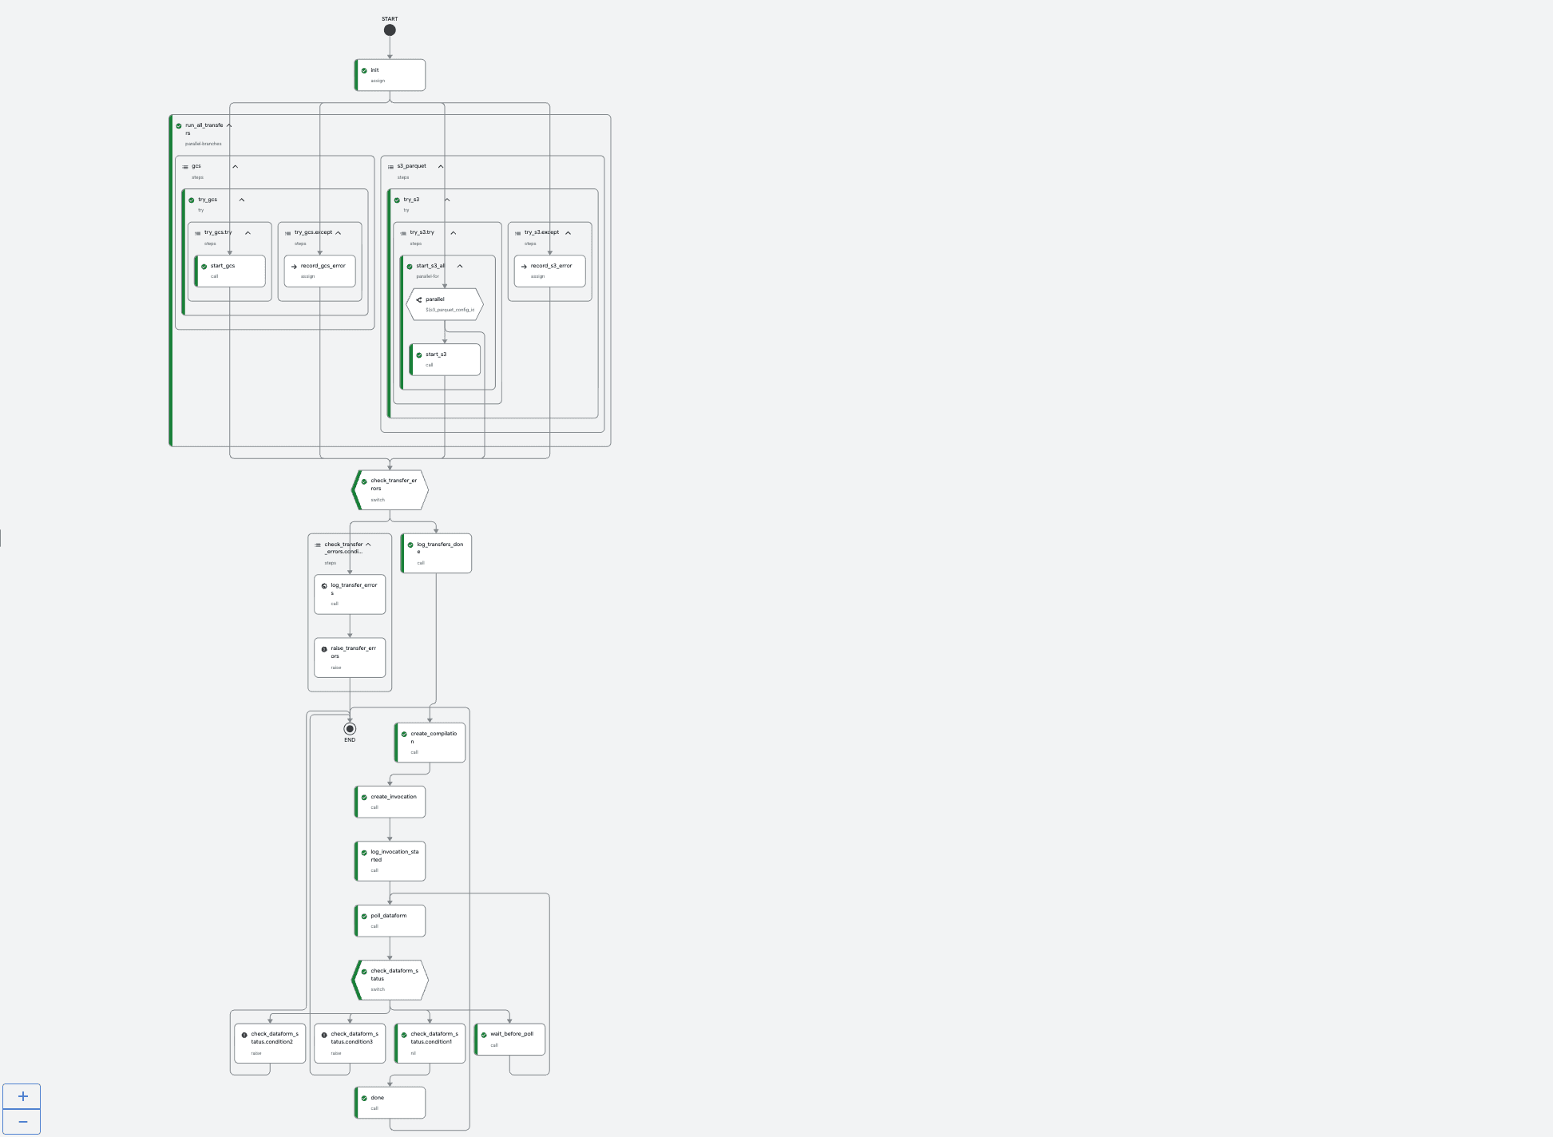Click the error icon on raise_transfer_errors
This screenshot has width=1553, height=1137.
tap(324, 649)
